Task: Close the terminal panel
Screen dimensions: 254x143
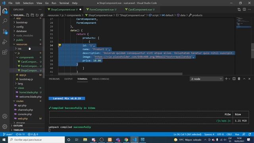Action: (x=249, y=79)
